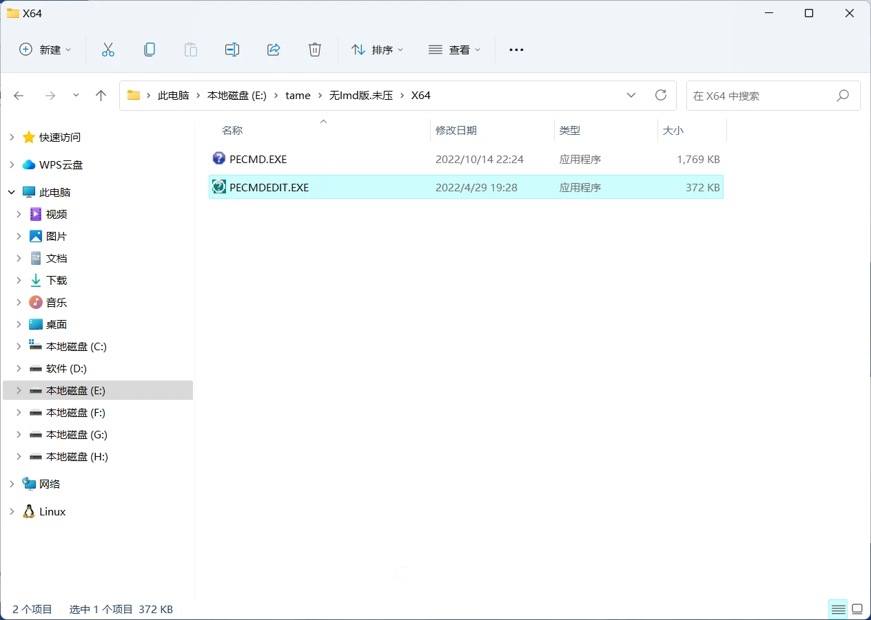Collapse 此电脑 tree node

point(12,192)
